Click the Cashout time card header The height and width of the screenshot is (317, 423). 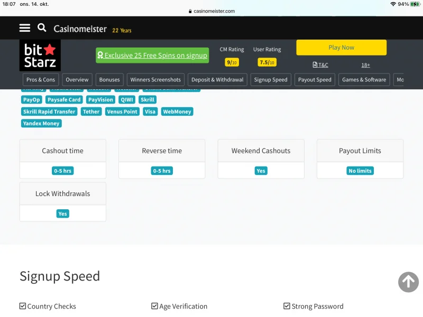pos(62,151)
